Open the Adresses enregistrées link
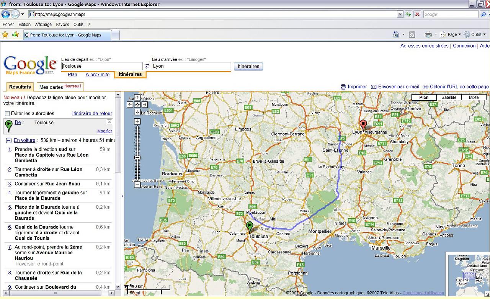The image size is (490, 299). point(424,46)
